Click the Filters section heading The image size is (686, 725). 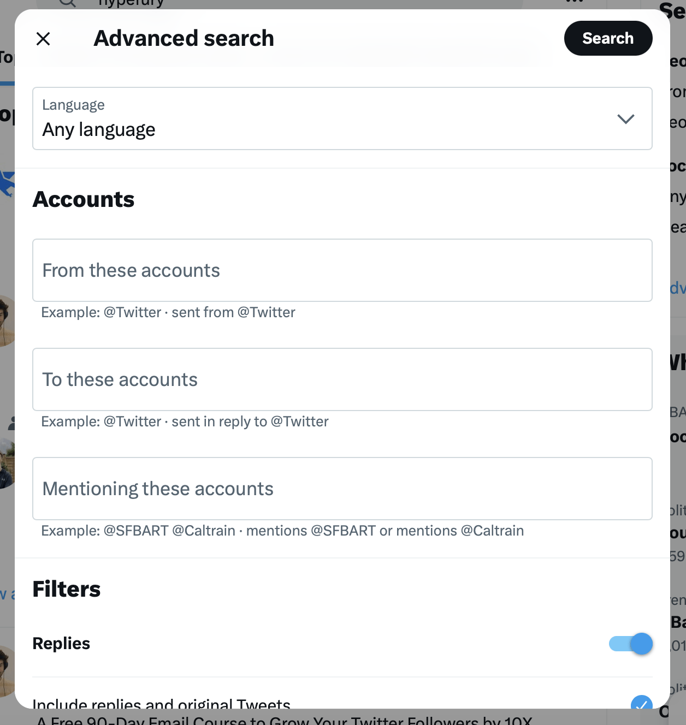click(66, 589)
